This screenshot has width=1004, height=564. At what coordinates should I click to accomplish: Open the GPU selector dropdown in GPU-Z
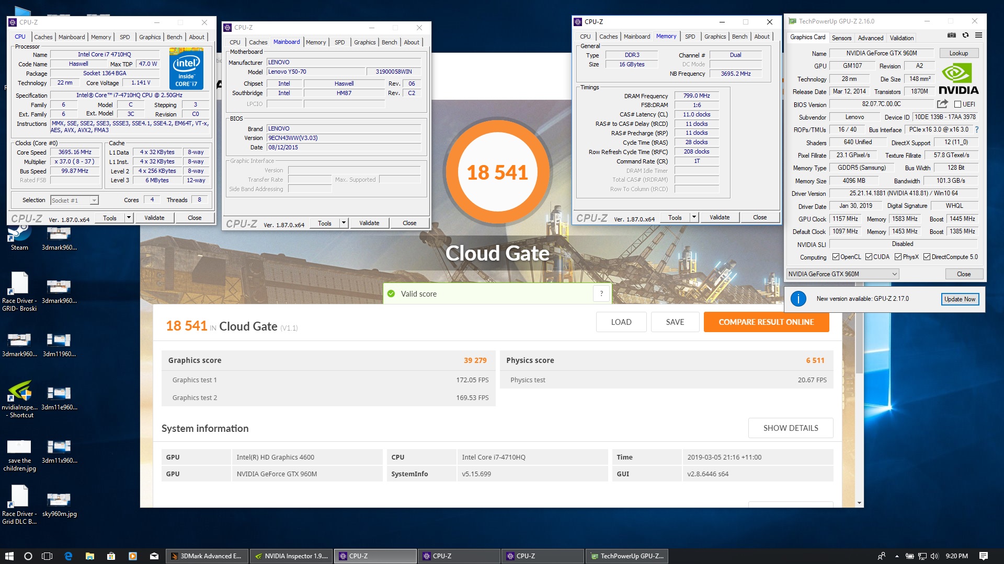pyautogui.click(x=842, y=274)
